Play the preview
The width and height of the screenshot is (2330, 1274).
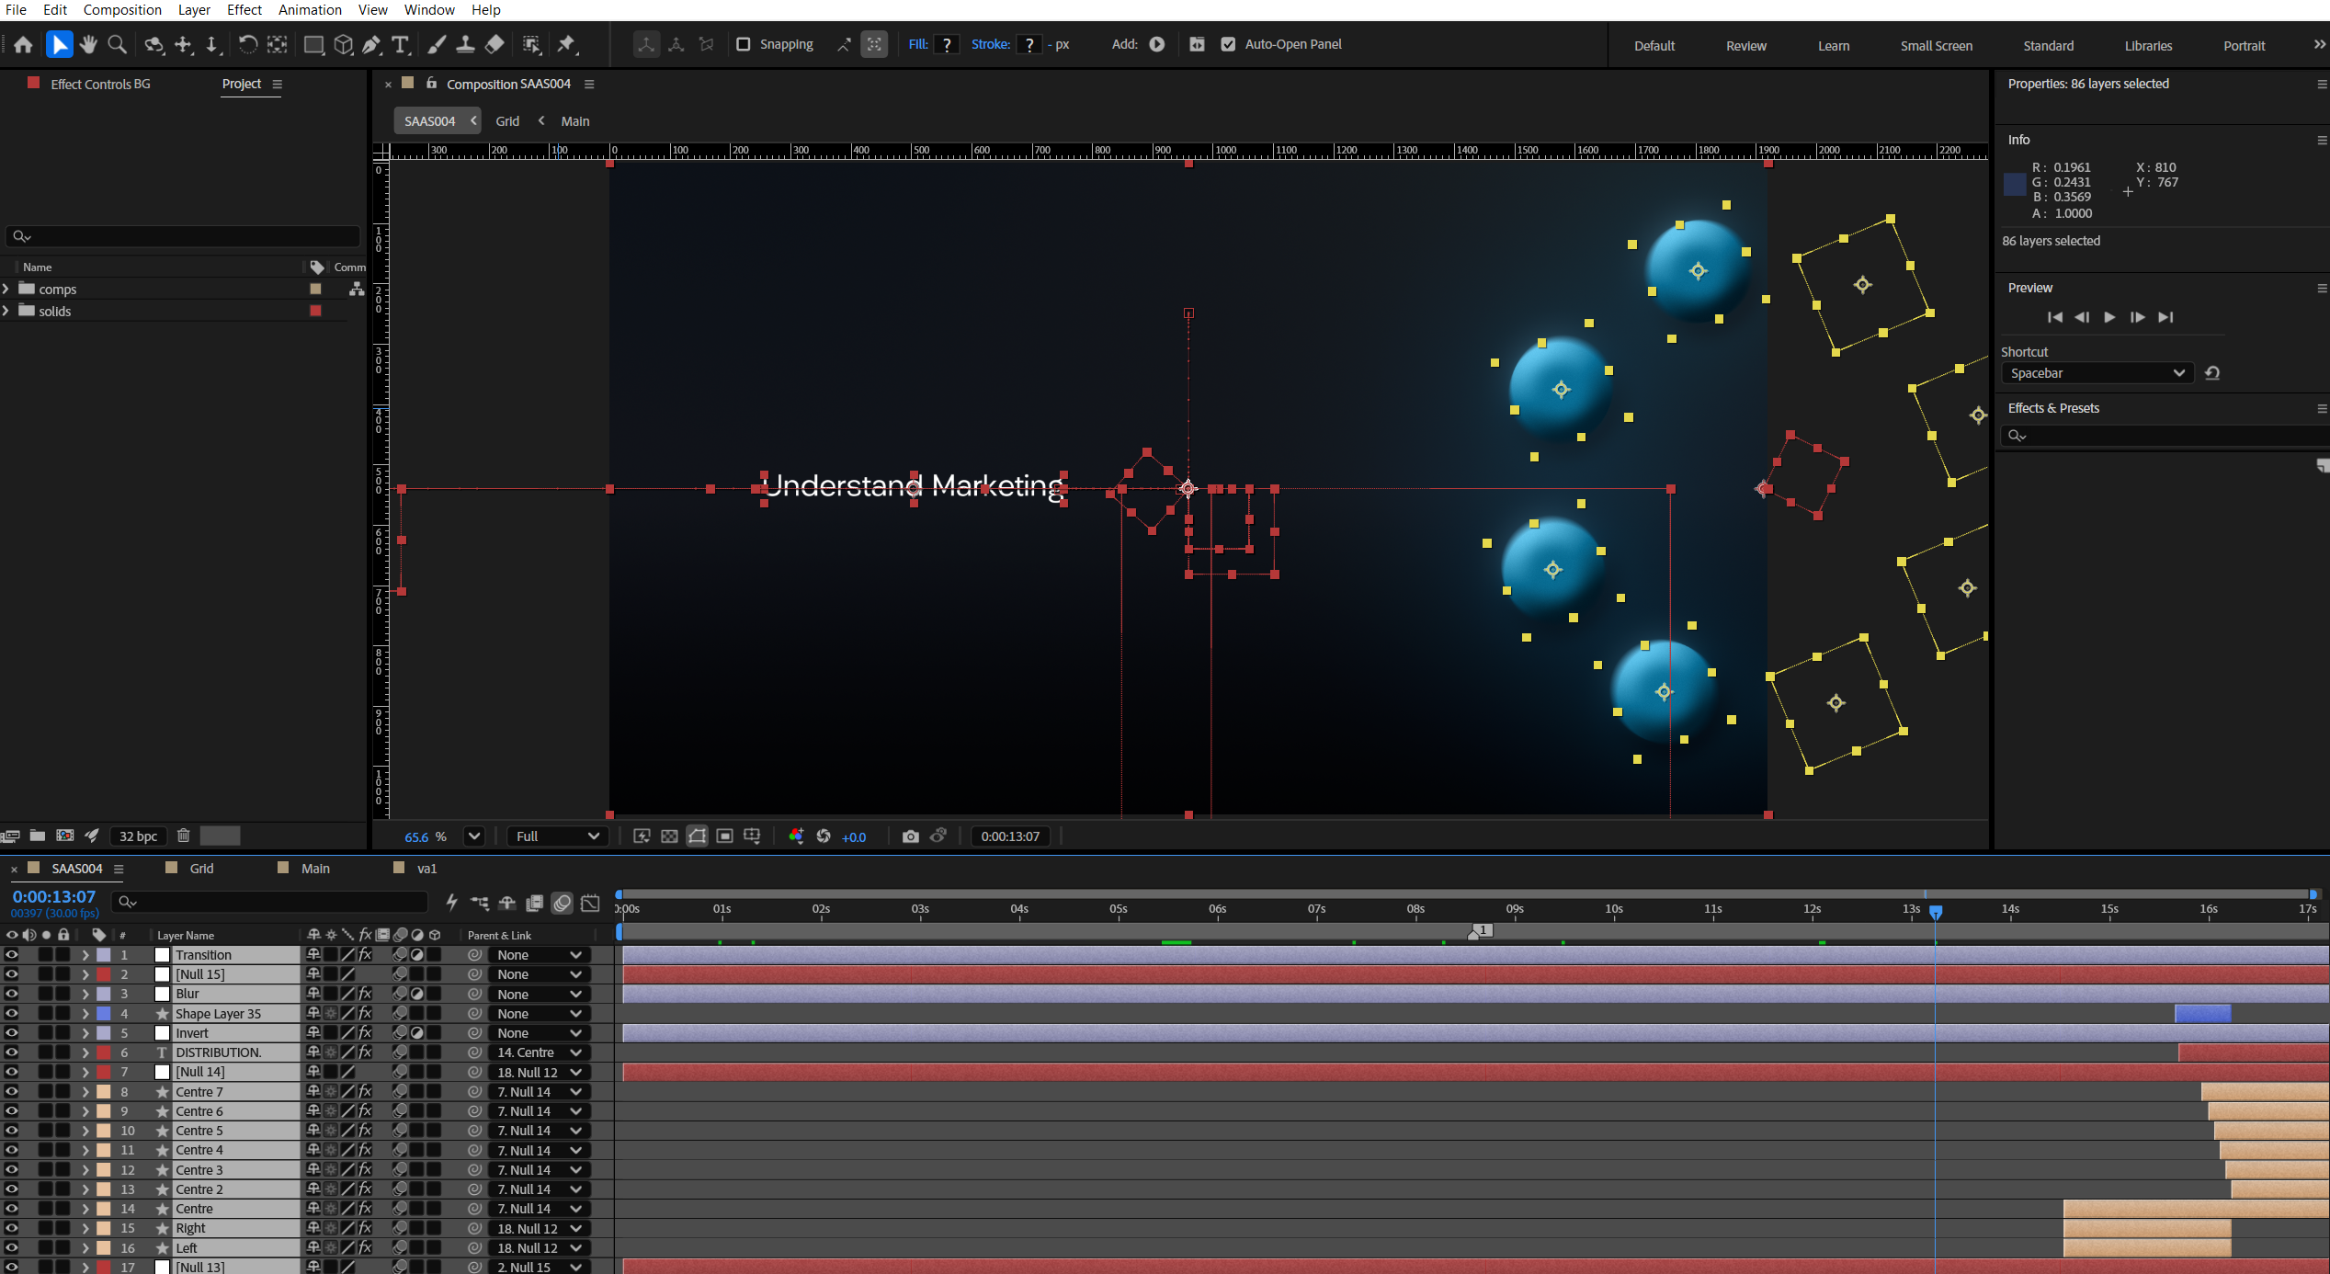point(2109,317)
